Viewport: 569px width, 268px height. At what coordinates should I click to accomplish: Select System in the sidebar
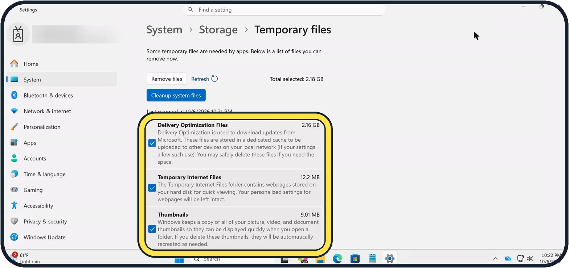coord(62,79)
